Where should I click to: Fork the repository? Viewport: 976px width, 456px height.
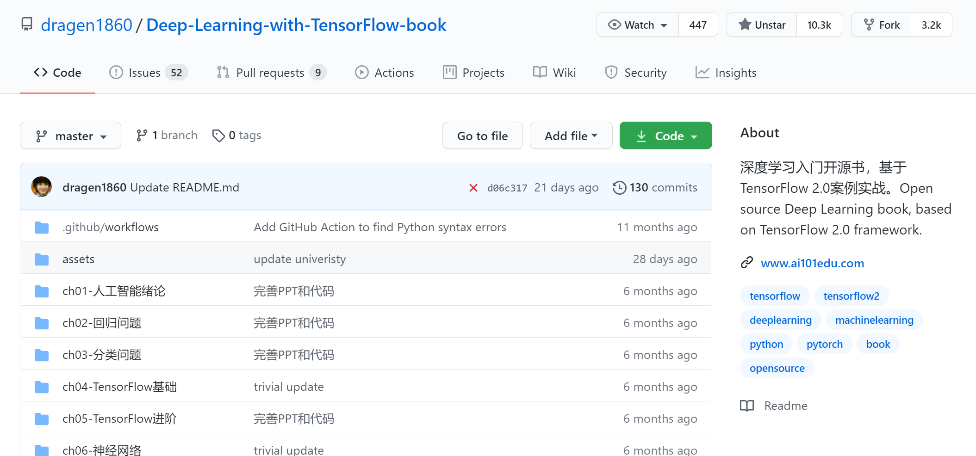(881, 25)
